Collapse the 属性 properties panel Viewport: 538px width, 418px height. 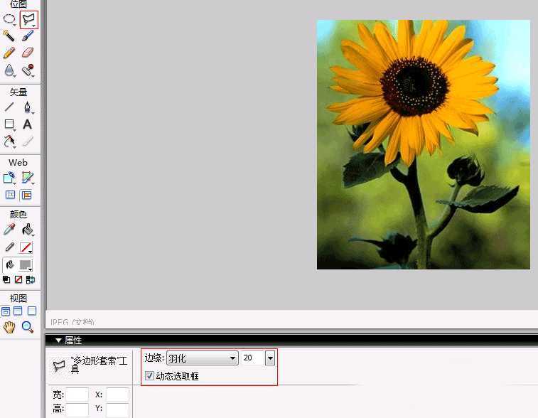58,341
